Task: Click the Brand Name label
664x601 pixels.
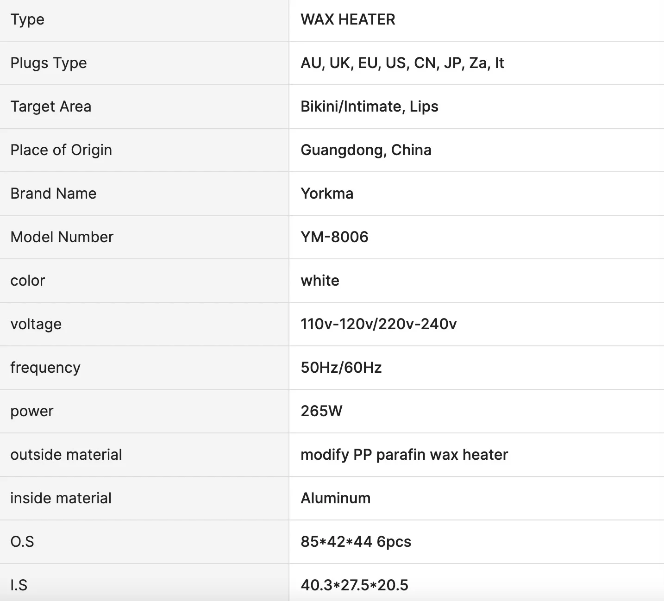Action: tap(53, 194)
